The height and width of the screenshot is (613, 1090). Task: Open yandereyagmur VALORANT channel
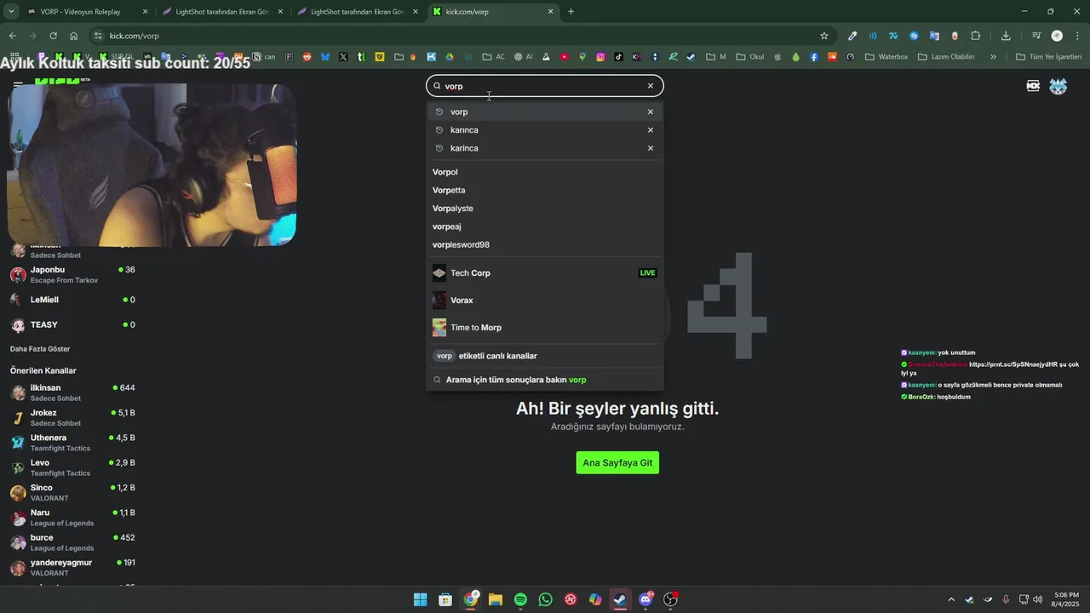tap(73, 568)
